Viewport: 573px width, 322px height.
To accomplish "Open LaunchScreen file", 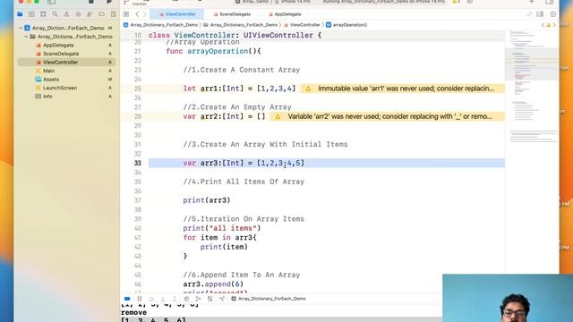I will pos(60,88).
